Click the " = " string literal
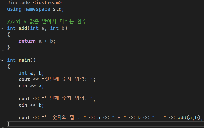Screen dimensions: 204x128 (x=159, y=118)
